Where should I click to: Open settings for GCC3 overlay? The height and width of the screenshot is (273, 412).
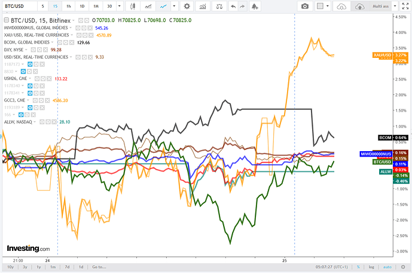(x=41, y=100)
